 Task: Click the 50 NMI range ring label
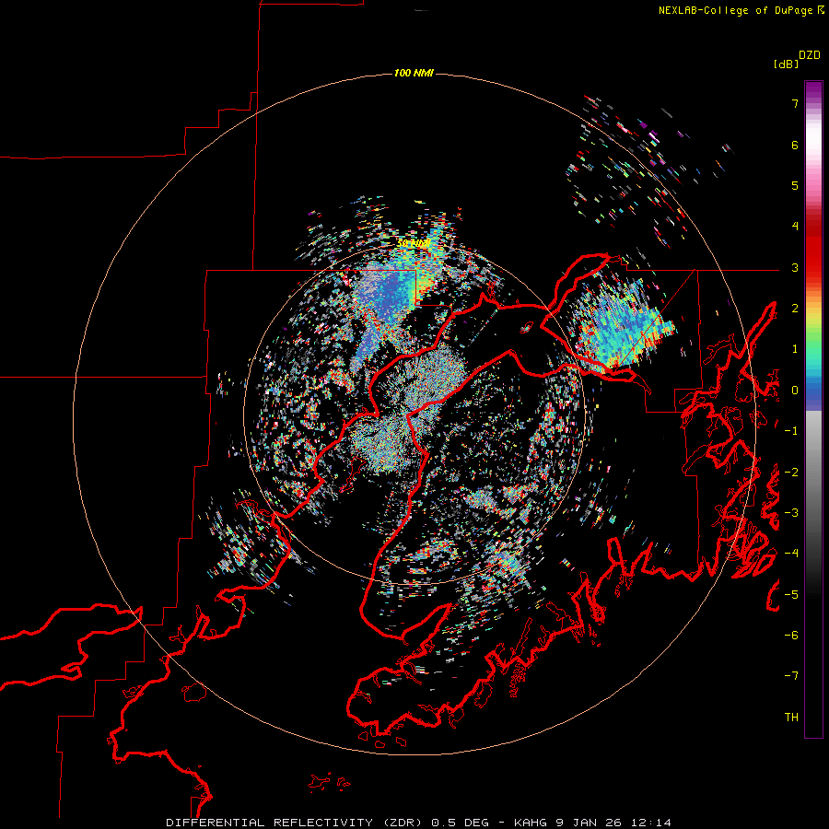point(414,243)
